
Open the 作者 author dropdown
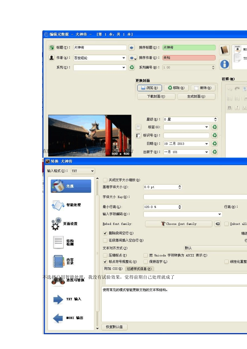(x=124, y=58)
